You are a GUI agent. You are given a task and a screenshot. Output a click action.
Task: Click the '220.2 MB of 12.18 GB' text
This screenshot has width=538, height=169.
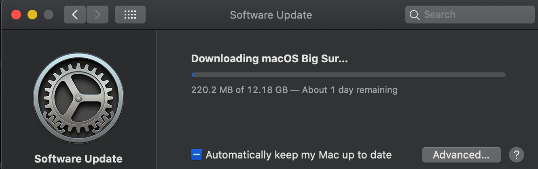[239, 90]
